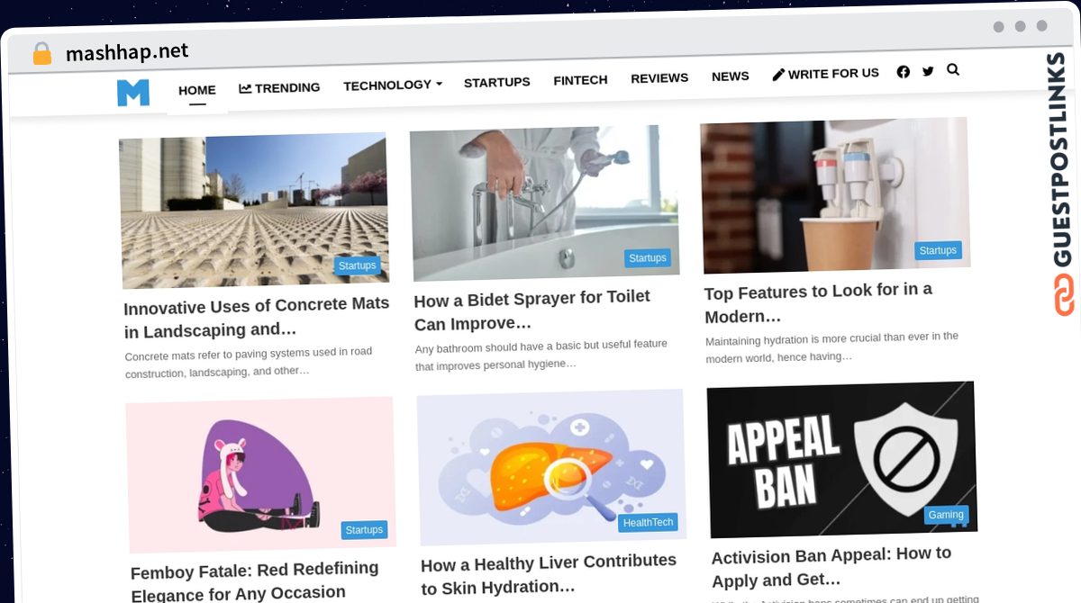This screenshot has width=1081, height=603.
Task: Click the Gaming category tag
Action: tap(946, 515)
